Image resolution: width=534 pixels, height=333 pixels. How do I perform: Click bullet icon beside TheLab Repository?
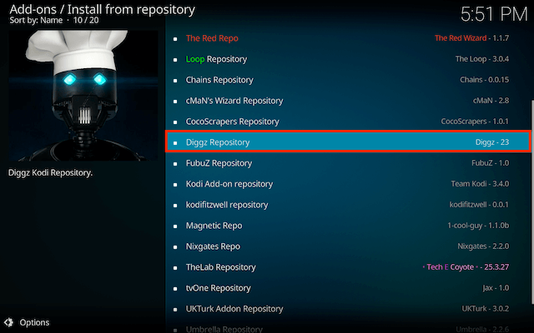tap(175, 268)
